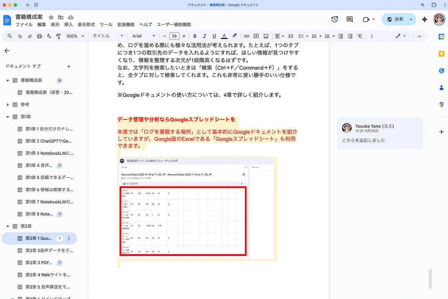Click the insert link icon
This screenshot has height=299, width=448.
(x=246, y=36)
